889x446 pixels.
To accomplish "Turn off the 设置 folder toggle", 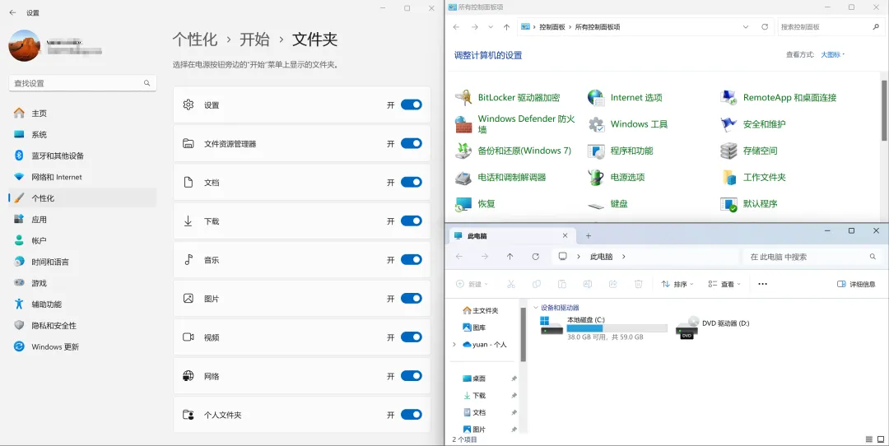I will (411, 105).
